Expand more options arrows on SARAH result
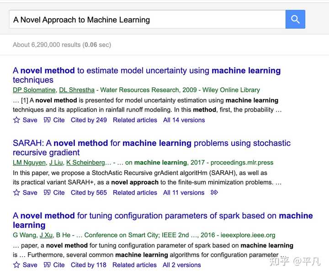The width and height of the screenshot is (329, 275). pos(214,193)
